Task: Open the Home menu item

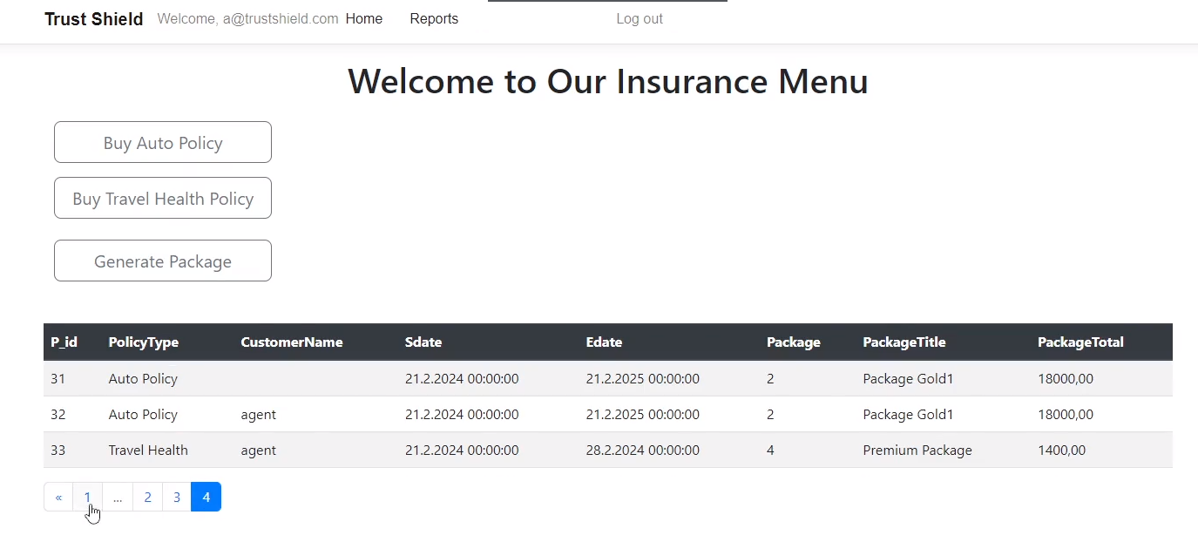Action: coord(363,19)
